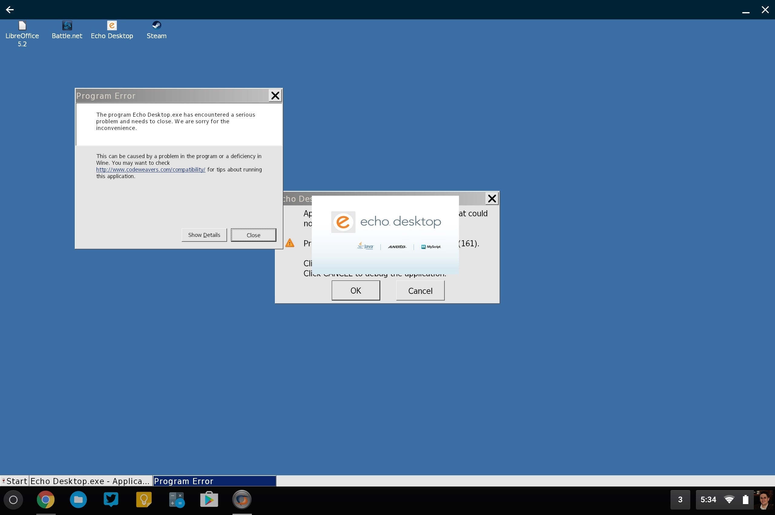Click the Show Details button in Program Error
This screenshot has height=515, width=775.
point(204,234)
